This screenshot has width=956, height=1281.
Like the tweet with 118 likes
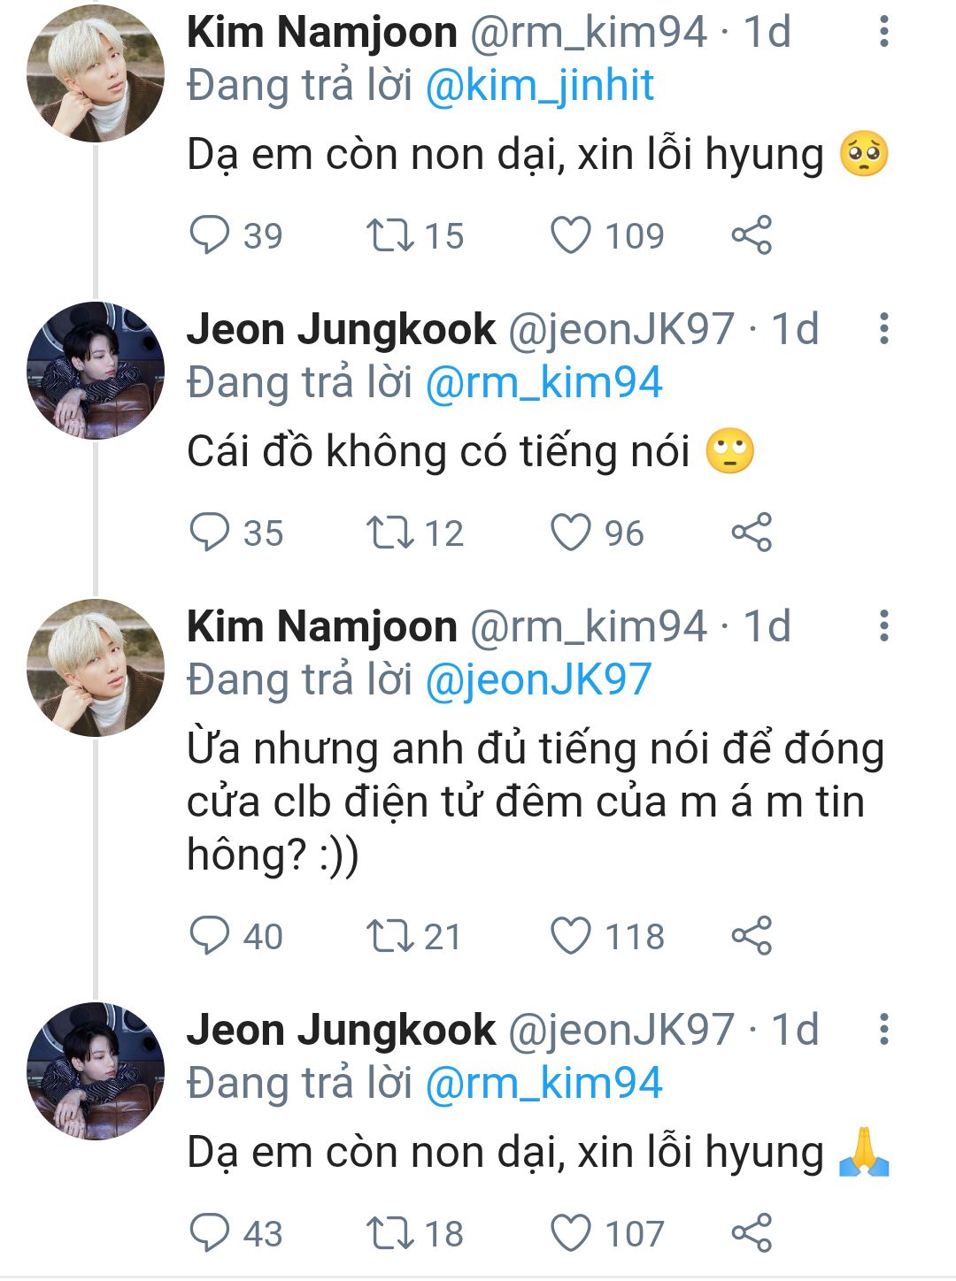pos(571,936)
